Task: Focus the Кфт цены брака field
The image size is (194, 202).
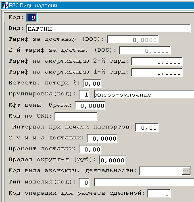Action: 90,105
